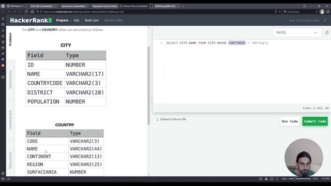Open the downloads panel in sidebar

tap(3, 30)
